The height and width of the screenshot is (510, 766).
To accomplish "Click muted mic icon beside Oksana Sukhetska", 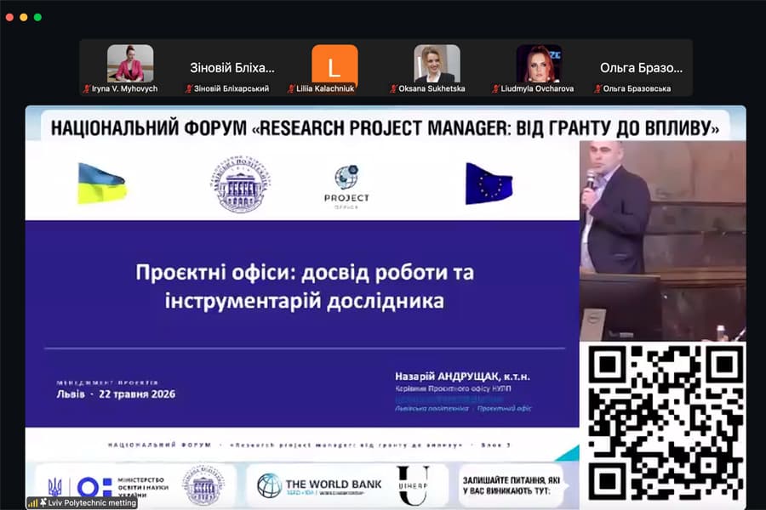I will point(392,88).
